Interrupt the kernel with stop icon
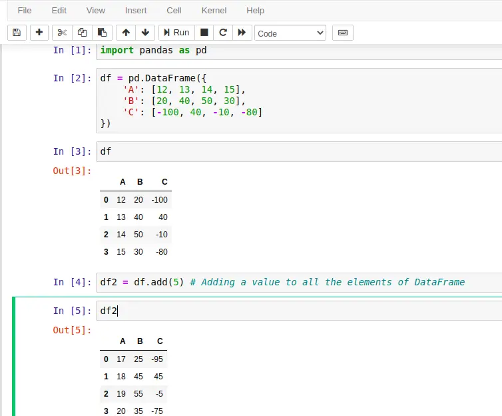 [204, 33]
